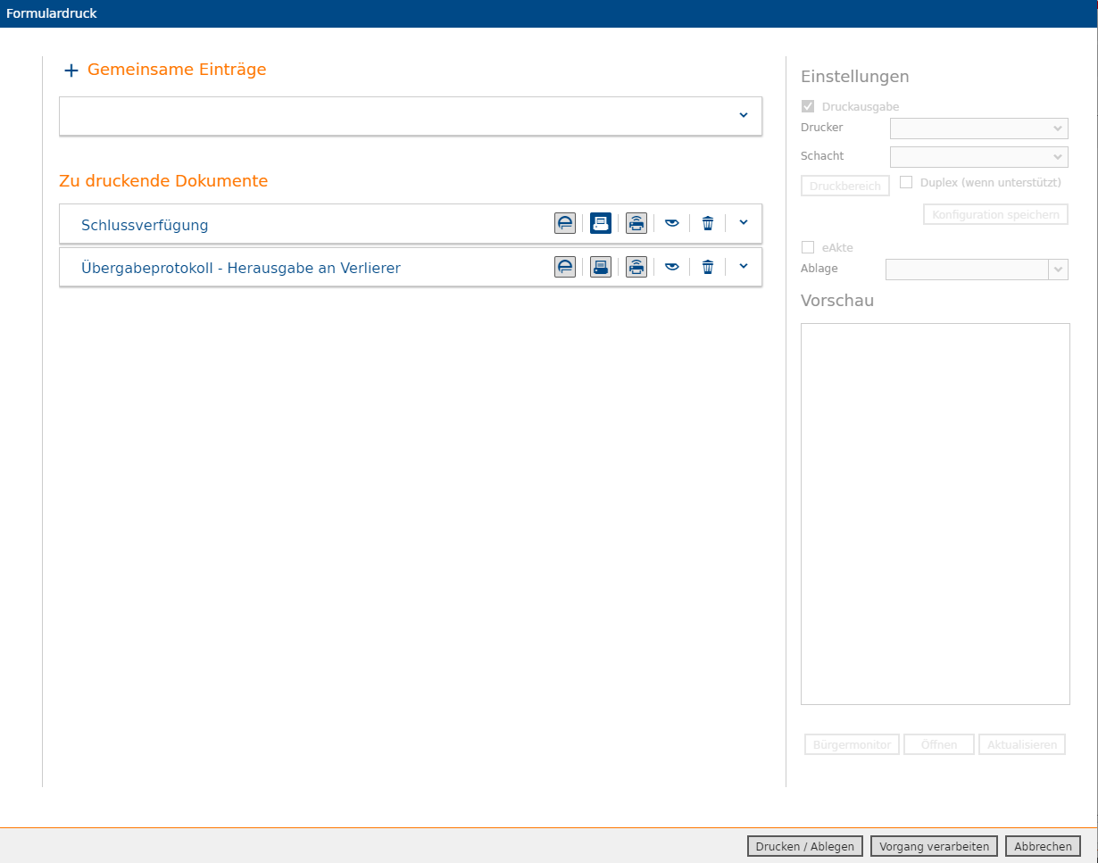This screenshot has width=1098, height=863.
Task: Toggle eAkte icon for Schlussverfügung
Action: click(565, 223)
